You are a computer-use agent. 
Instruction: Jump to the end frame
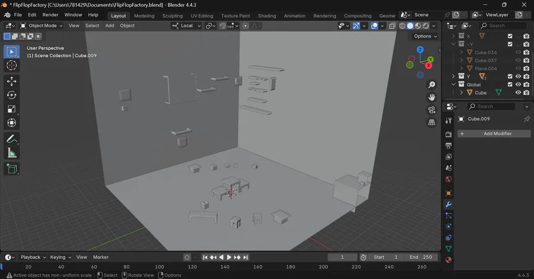[246, 257]
